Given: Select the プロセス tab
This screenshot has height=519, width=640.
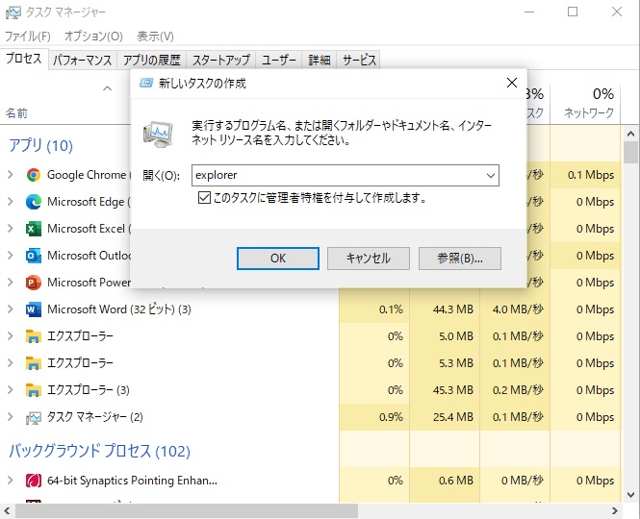Looking at the screenshot, I should (x=24, y=59).
